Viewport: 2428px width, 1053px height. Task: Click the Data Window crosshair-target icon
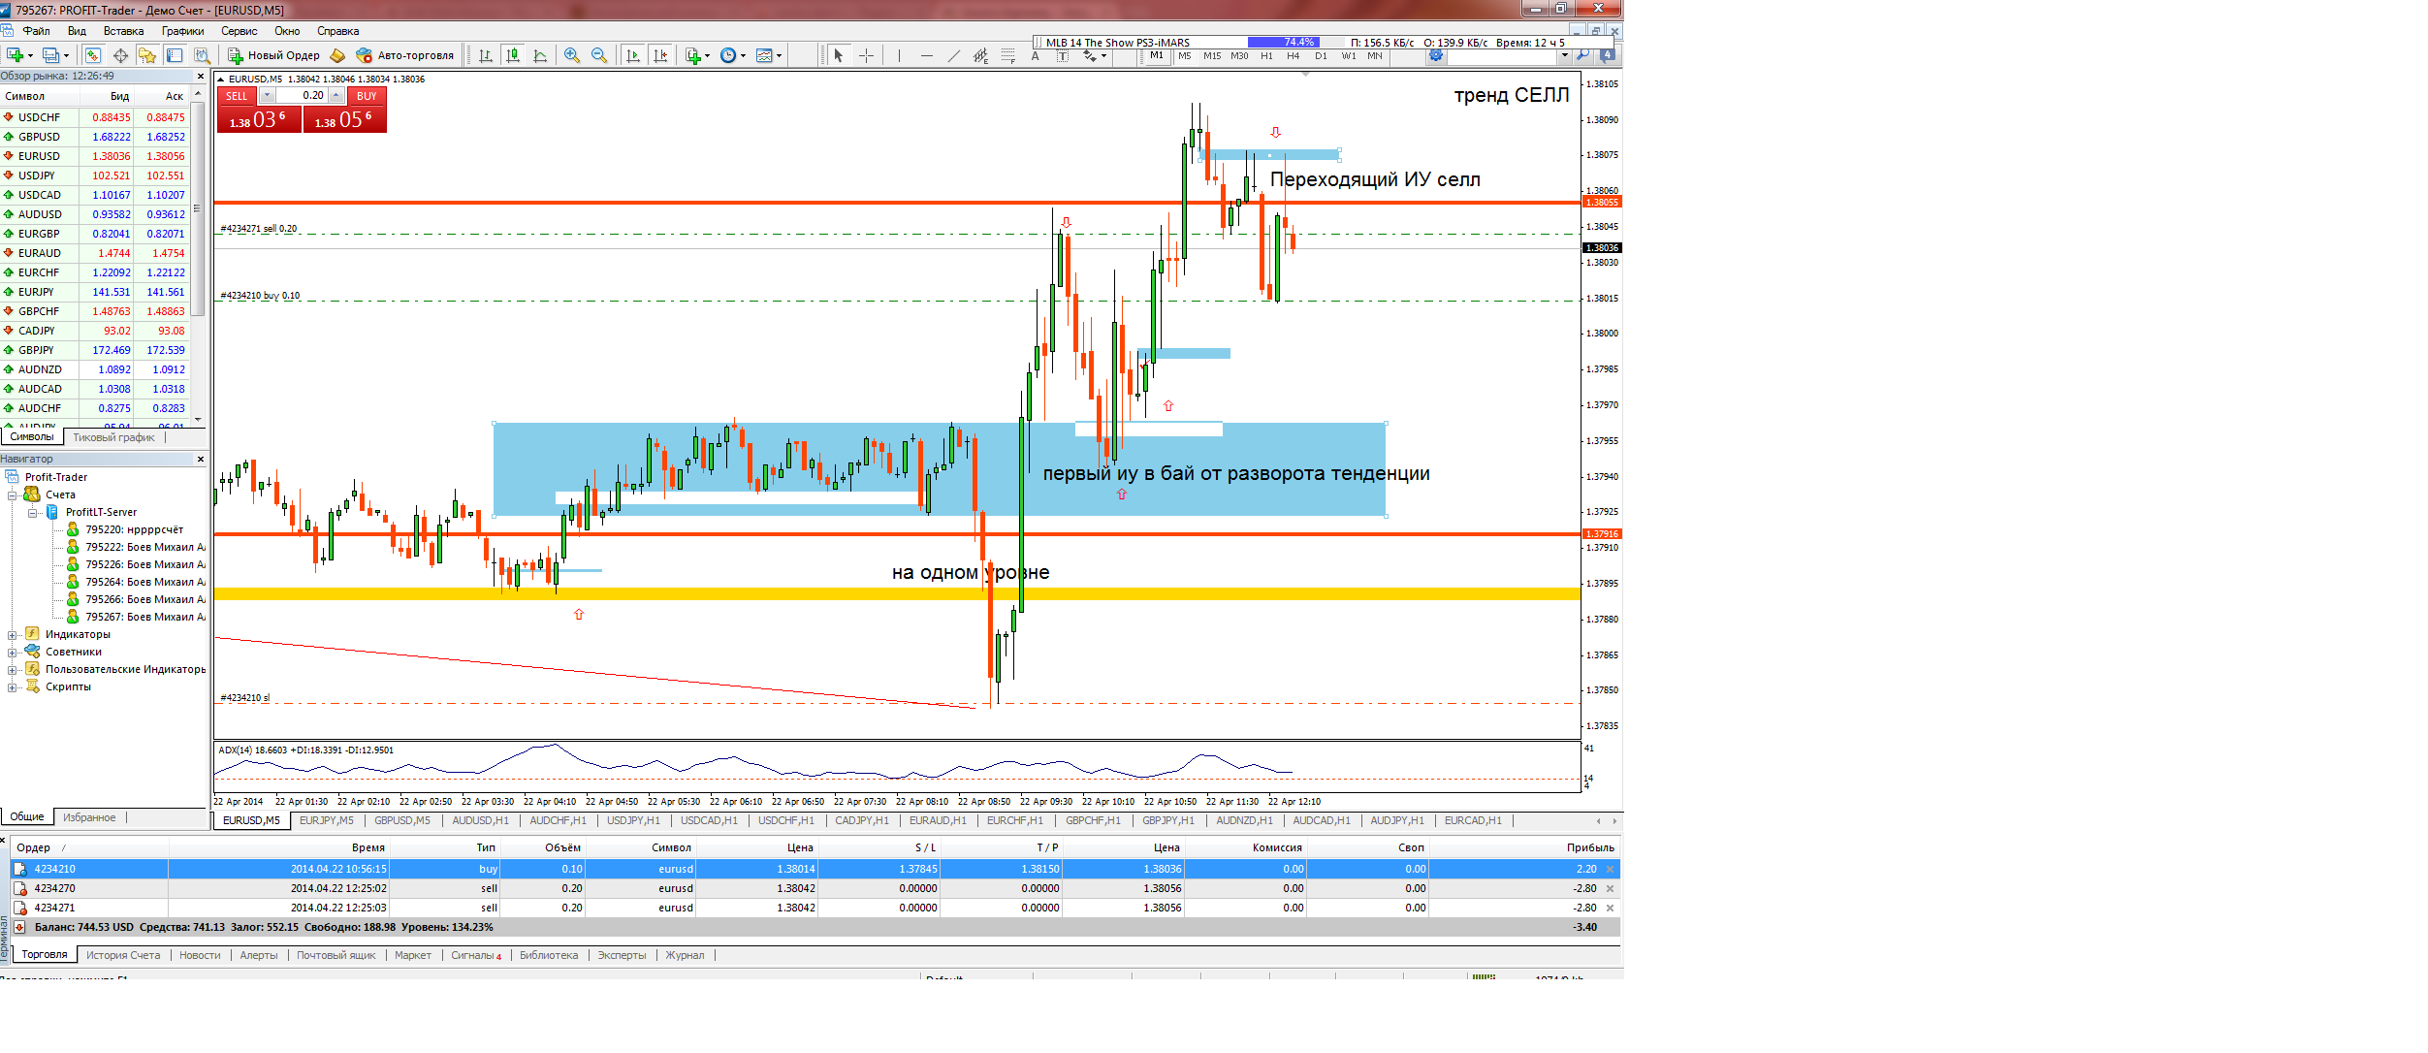point(120,55)
